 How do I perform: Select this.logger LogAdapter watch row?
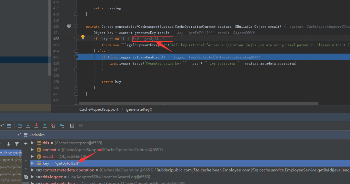point(190,177)
